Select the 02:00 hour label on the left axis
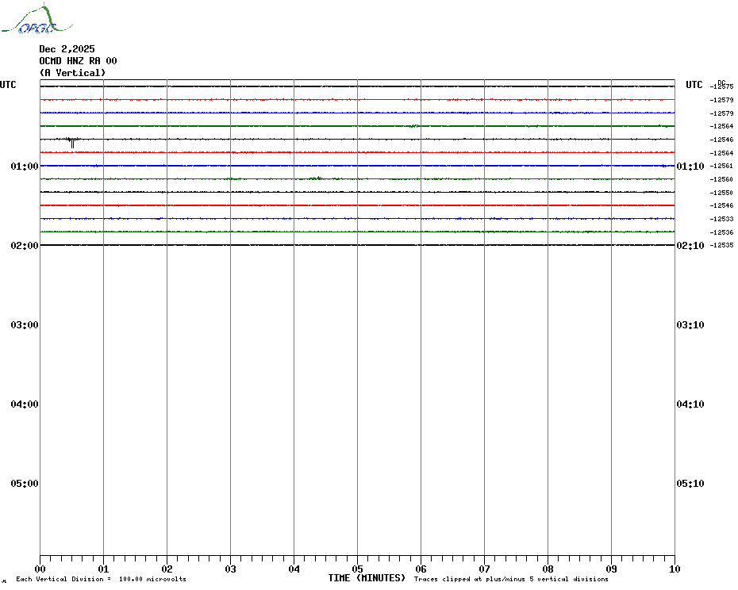738x590 pixels. (25, 246)
